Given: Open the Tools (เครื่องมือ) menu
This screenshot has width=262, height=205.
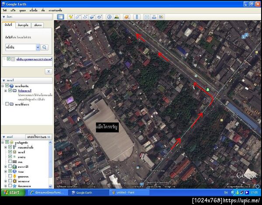Looking at the screenshot, I should [34, 10].
